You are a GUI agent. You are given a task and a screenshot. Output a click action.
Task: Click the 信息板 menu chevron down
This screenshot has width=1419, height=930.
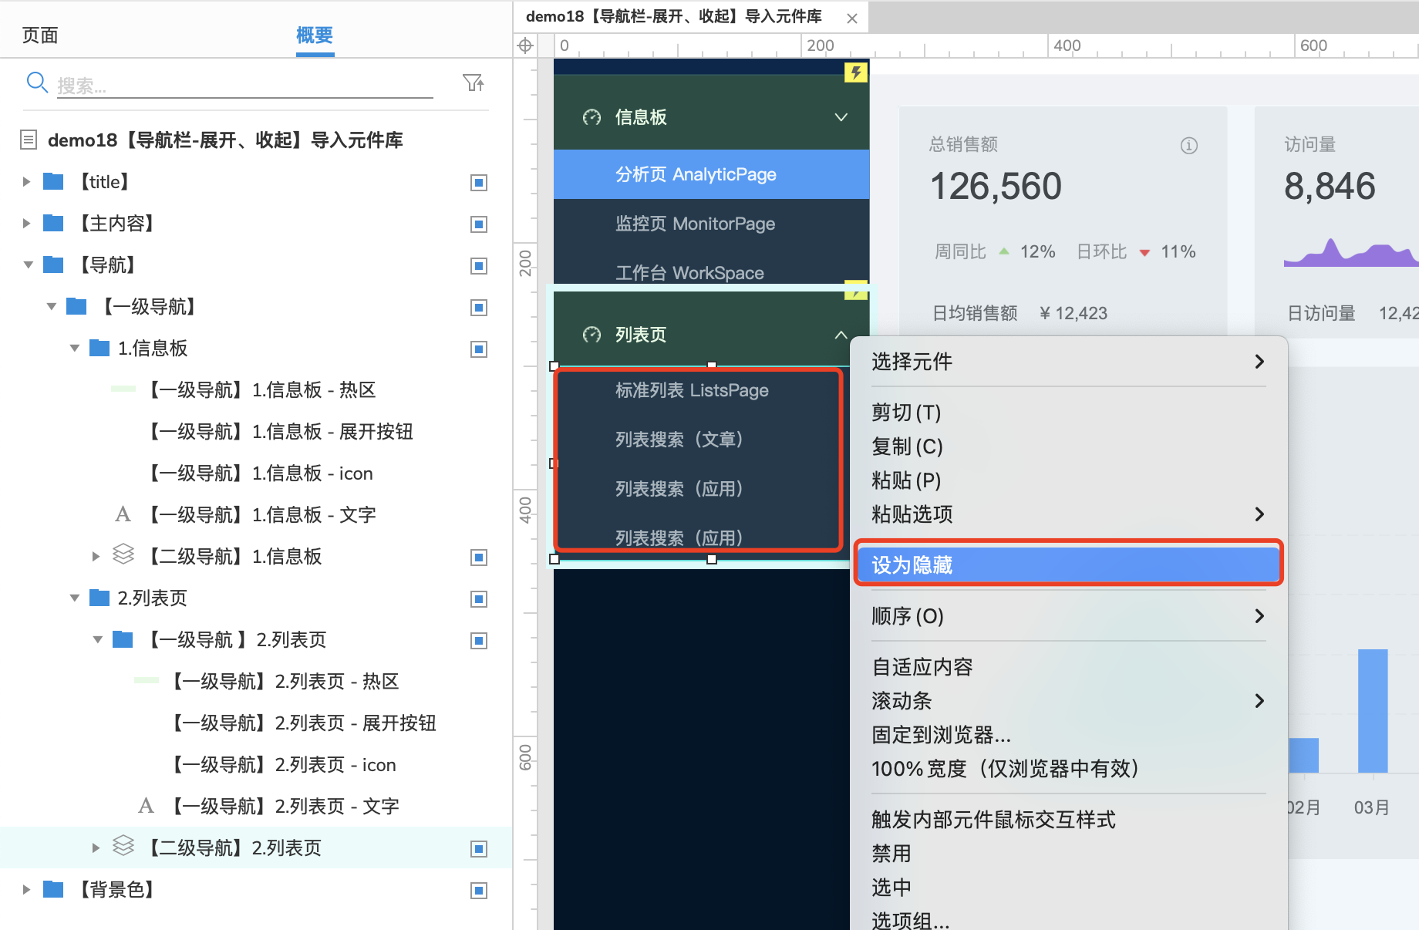(841, 117)
